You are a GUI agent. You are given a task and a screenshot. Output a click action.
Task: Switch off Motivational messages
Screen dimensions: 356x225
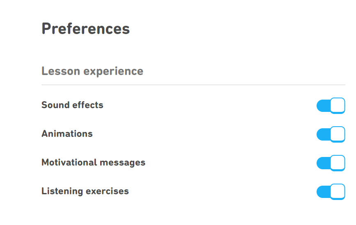click(x=331, y=163)
